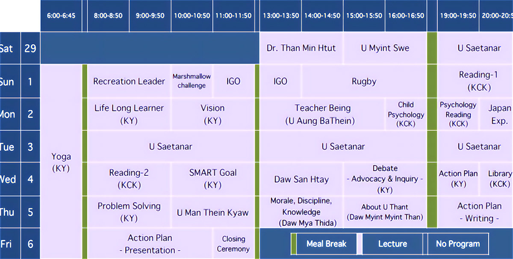Open the Debate Advocacy & Inquiry session
The width and height of the screenshot is (513, 259).
[385, 179]
